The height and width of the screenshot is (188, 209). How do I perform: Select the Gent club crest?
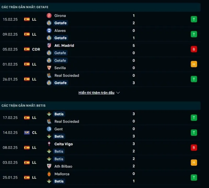tap(49, 129)
